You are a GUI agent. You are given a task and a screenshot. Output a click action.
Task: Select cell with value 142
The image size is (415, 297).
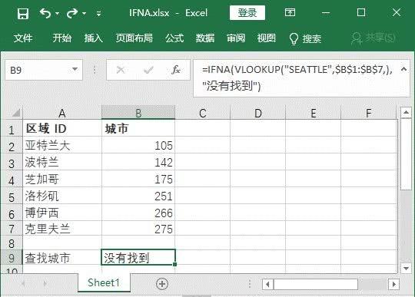tap(138, 162)
